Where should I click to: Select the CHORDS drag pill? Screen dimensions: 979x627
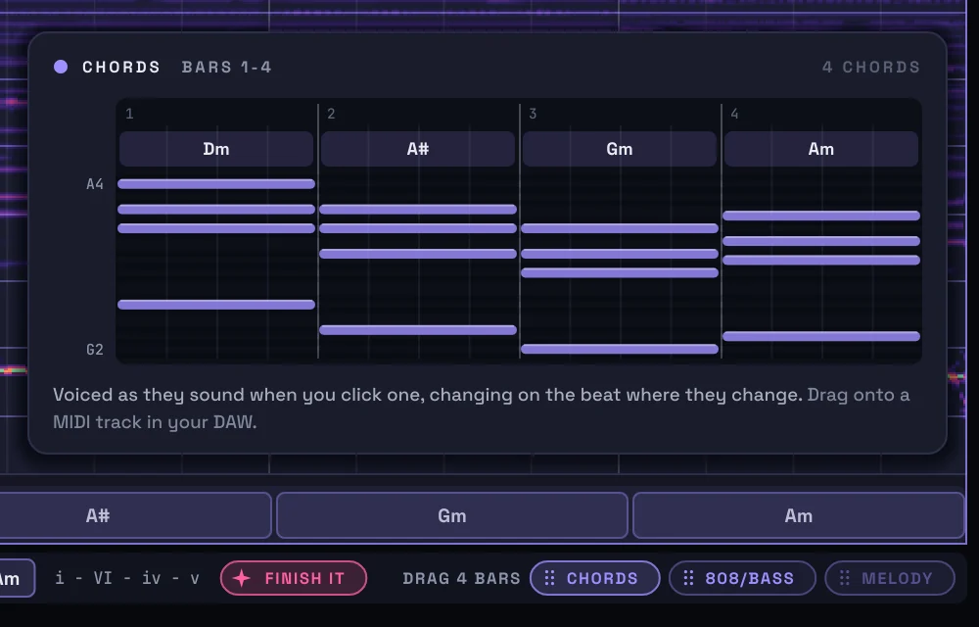[x=594, y=578]
